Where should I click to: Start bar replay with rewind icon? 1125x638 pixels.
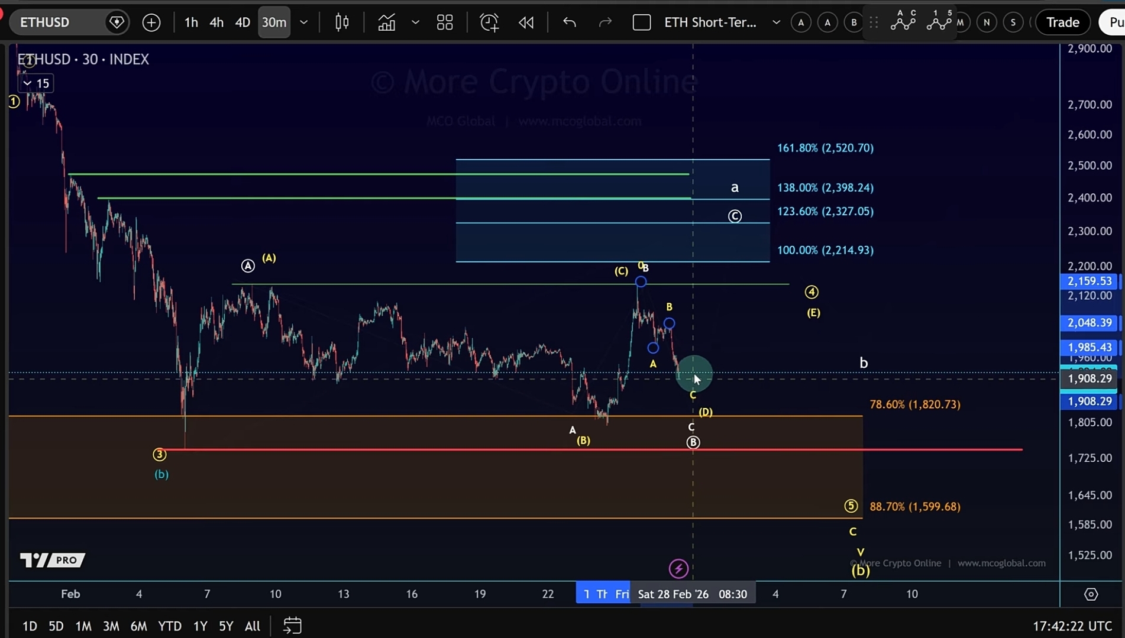(526, 22)
